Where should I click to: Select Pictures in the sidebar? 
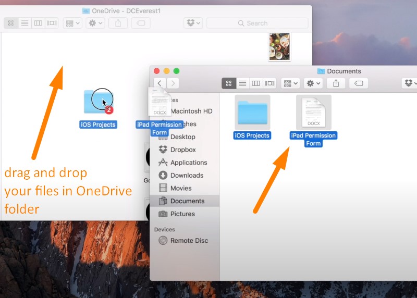pyautogui.click(x=182, y=214)
